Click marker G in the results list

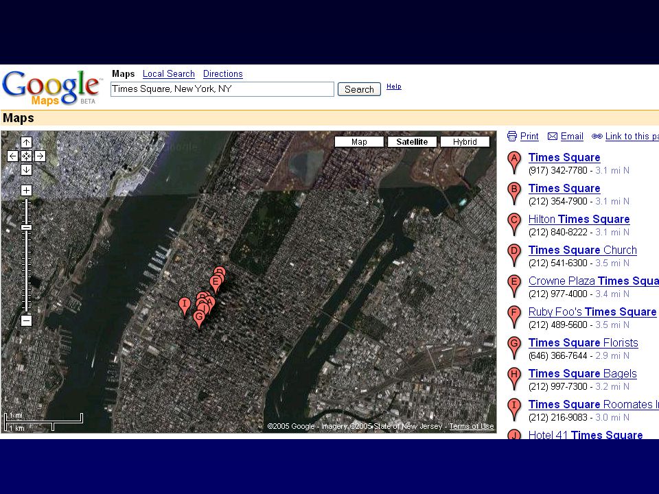pyautogui.click(x=514, y=347)
